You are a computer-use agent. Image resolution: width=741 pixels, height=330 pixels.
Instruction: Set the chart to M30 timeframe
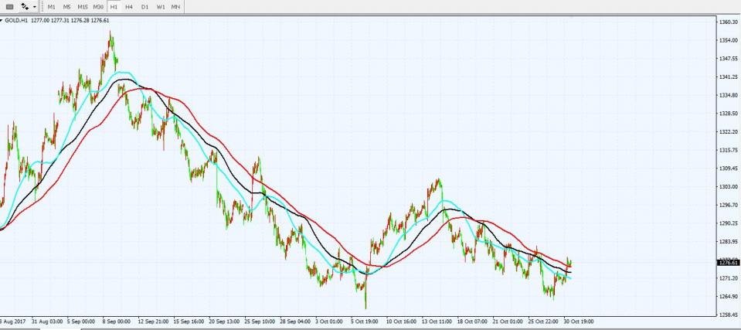98,6
